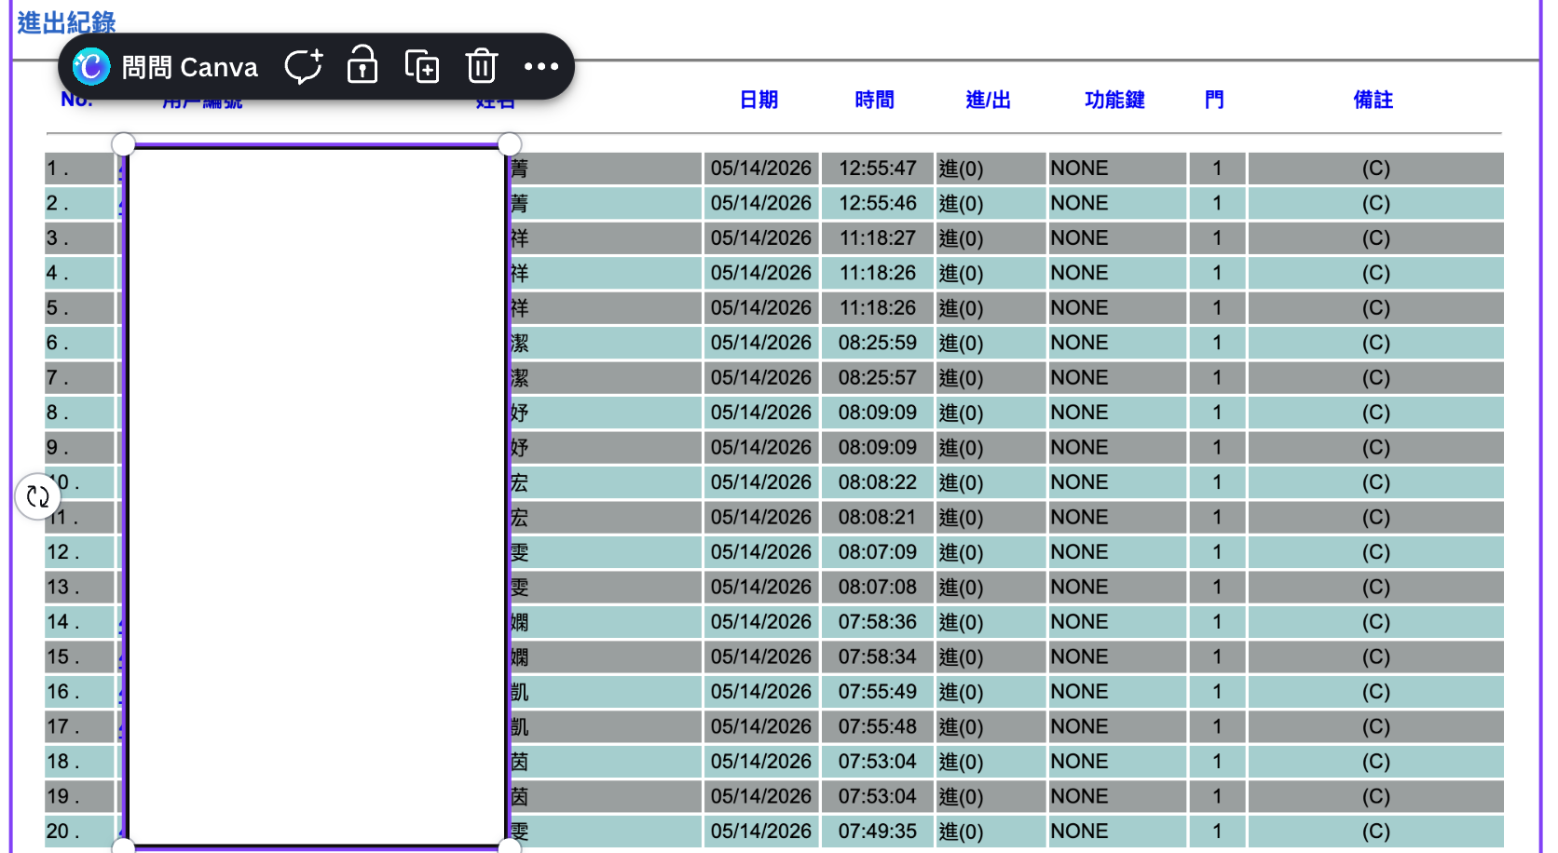Delete element with trash icon
Viewport: 1558px width, 853px height.
point(482,66)
